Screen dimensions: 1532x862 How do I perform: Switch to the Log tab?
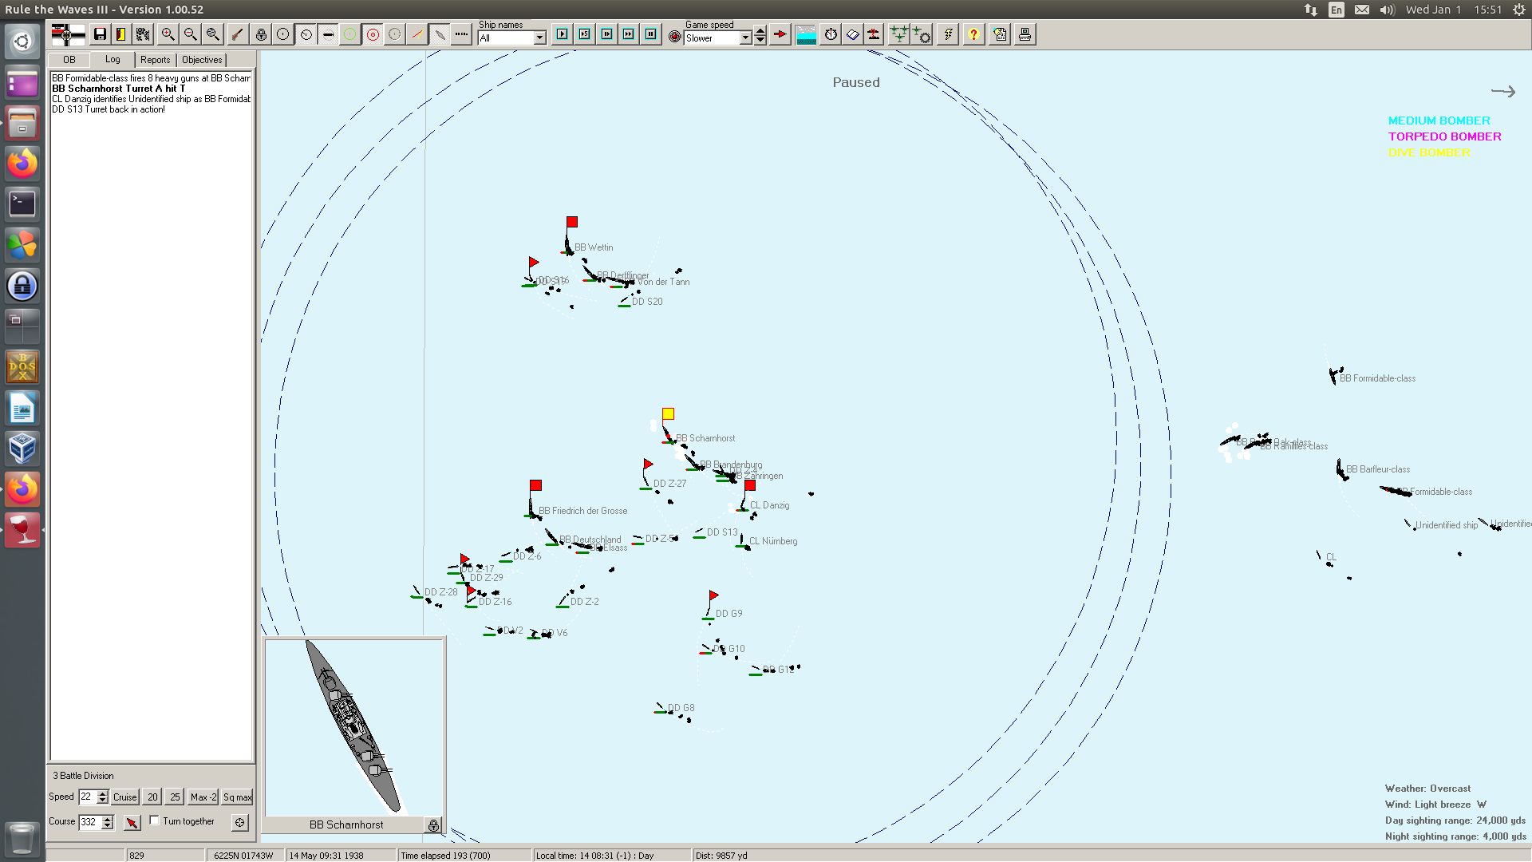[113, 59]
